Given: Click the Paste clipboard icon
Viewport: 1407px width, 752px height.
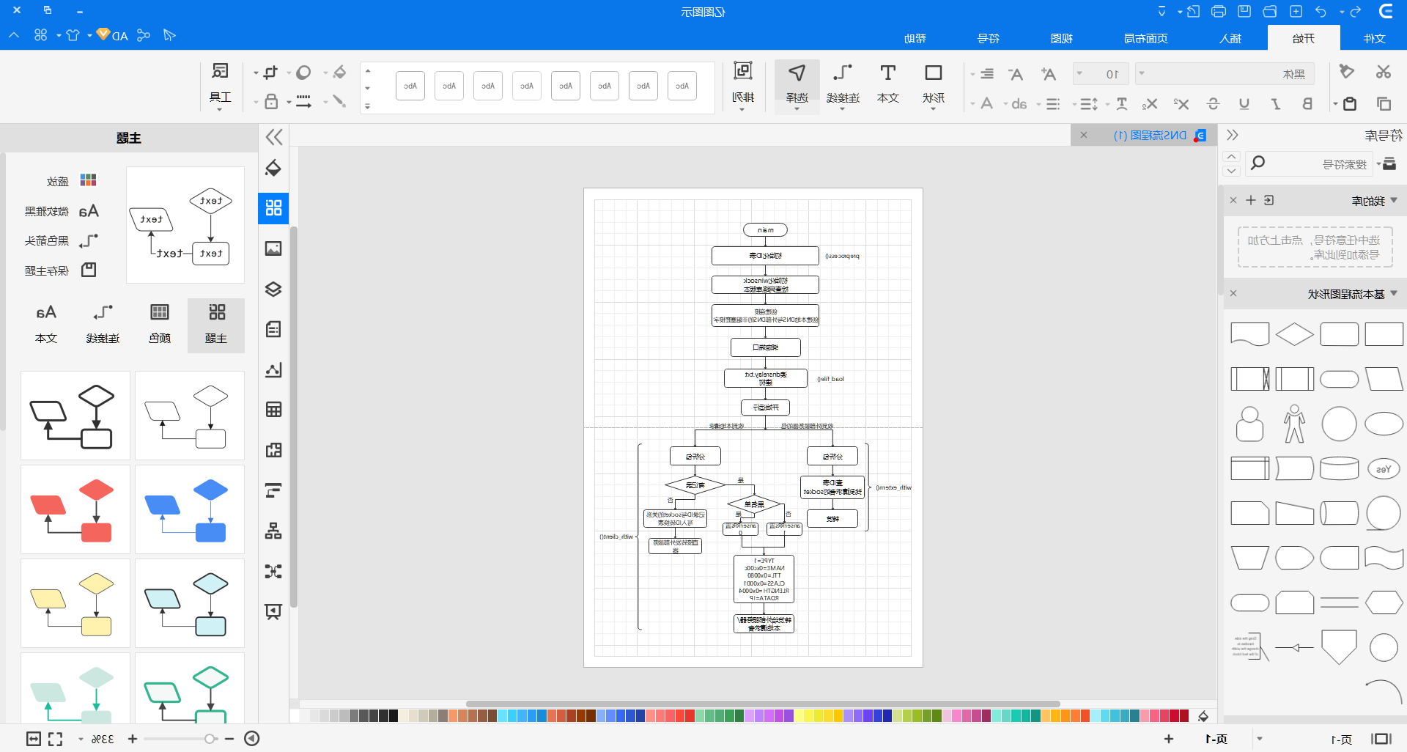Looking at the screenshot, I should click(1349, 104).
